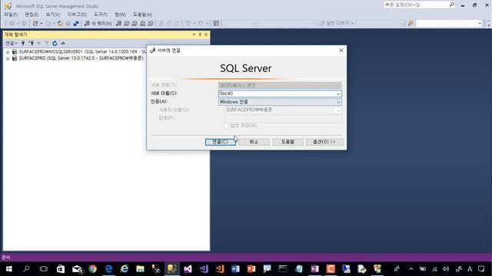
Task: Click the 새 쿼리(N) new query toolbar button
Action: 98,24
